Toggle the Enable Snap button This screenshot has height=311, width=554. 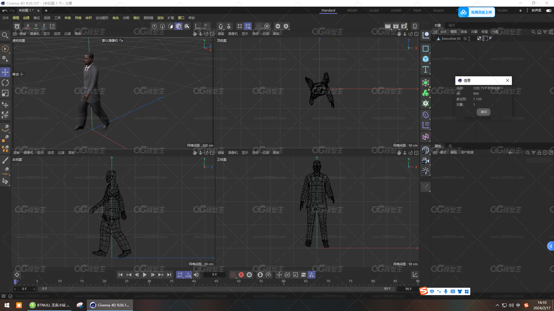[221, 26]
